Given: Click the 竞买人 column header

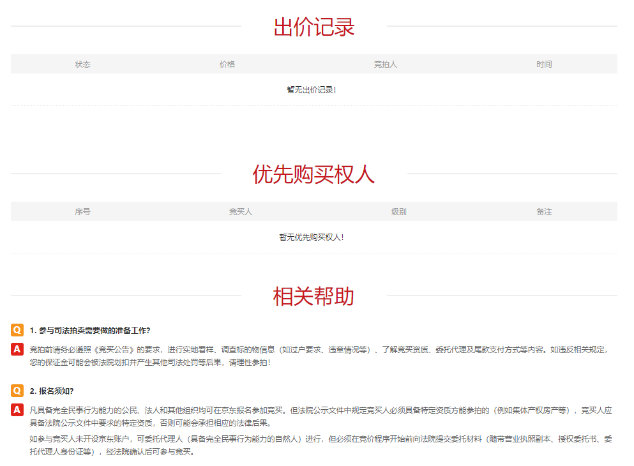Looking at the screenshot, I should tap(241, 212).
